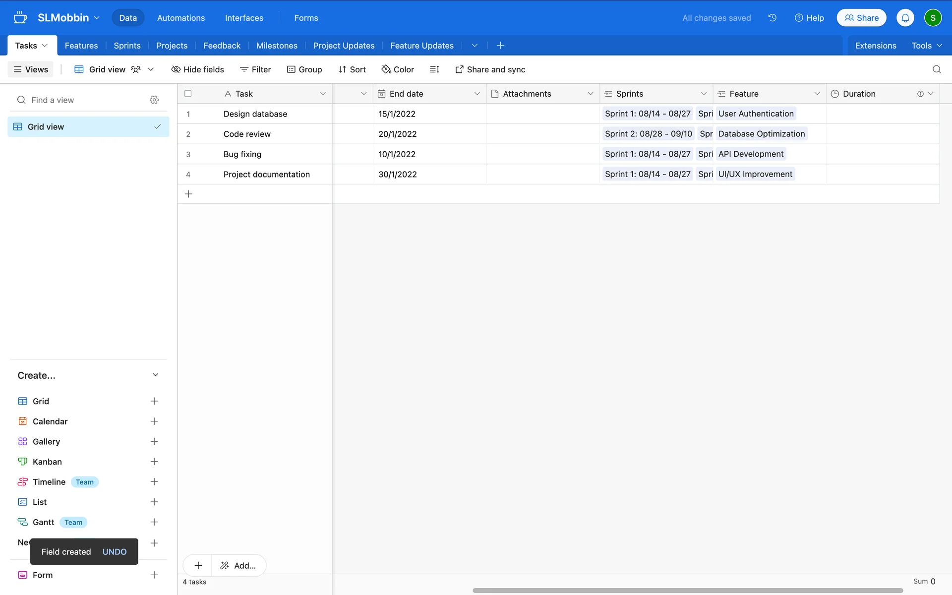Click UNDO in Field created toast
The image size is (952, 595).
pyautogui.click(x=115, y=552)
